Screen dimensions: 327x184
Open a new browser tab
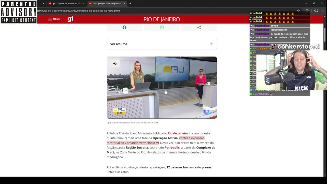(130, 4)
